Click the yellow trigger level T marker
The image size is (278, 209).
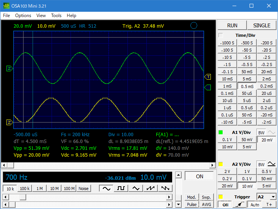207,77
